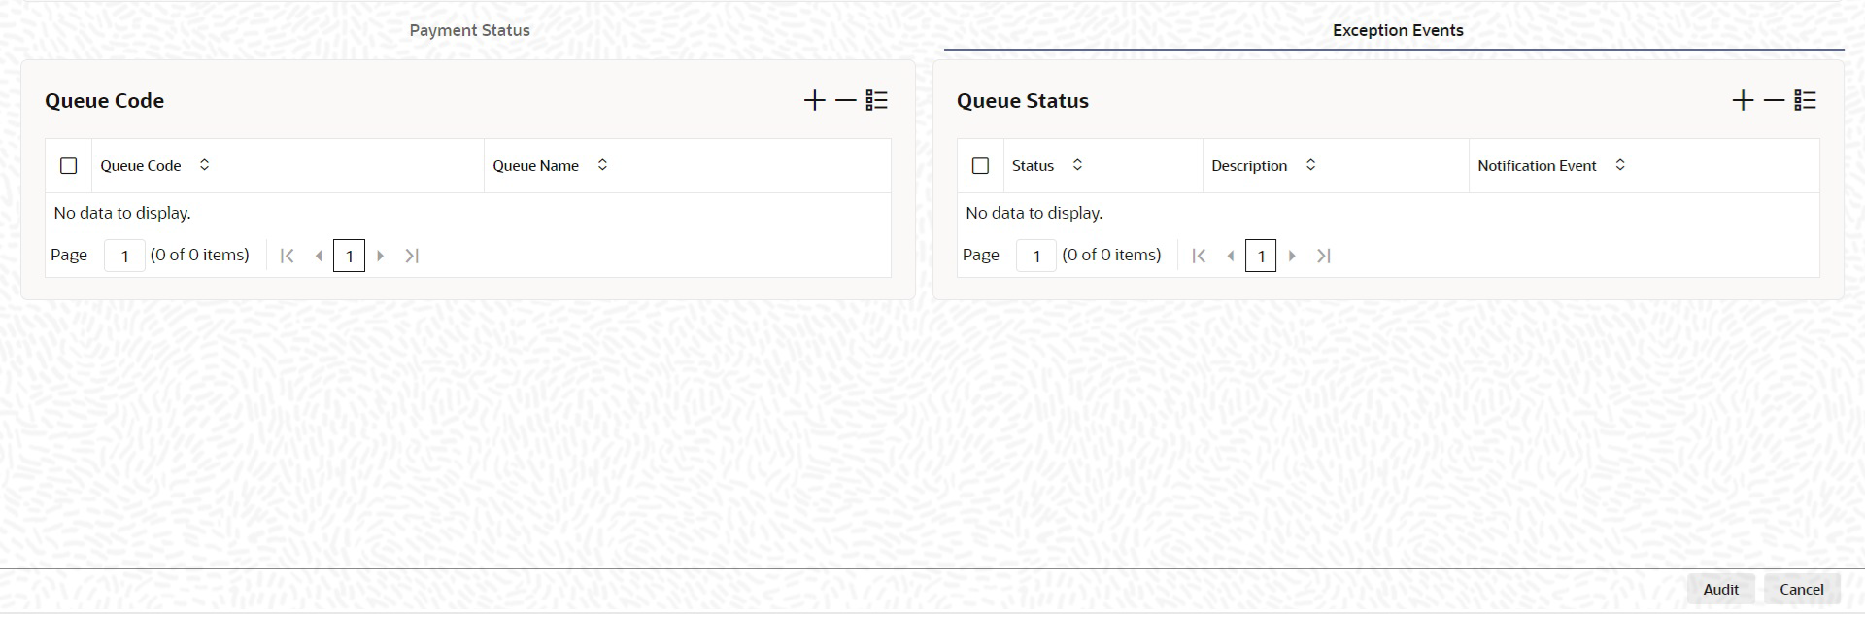The image size is (1865, 617).
Task: Open single view icon in Queue Code
Action: [x=876, y=100]
